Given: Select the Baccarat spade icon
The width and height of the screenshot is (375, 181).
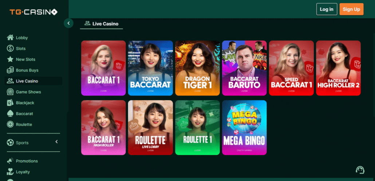Looking at the screenshot, I should pyautogui.click(x=10, y=114).
